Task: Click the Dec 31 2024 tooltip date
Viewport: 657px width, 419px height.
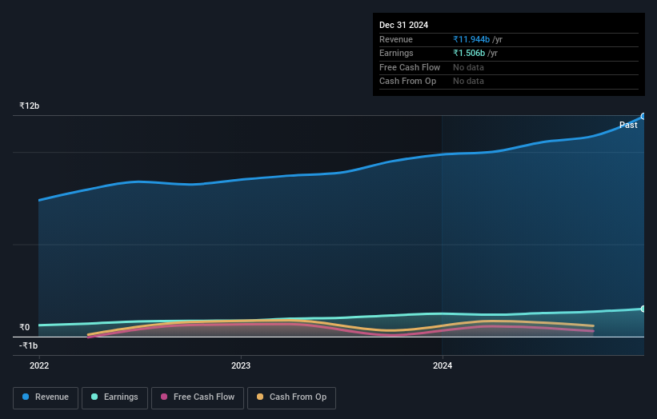Action: click(x=403, y=25)
